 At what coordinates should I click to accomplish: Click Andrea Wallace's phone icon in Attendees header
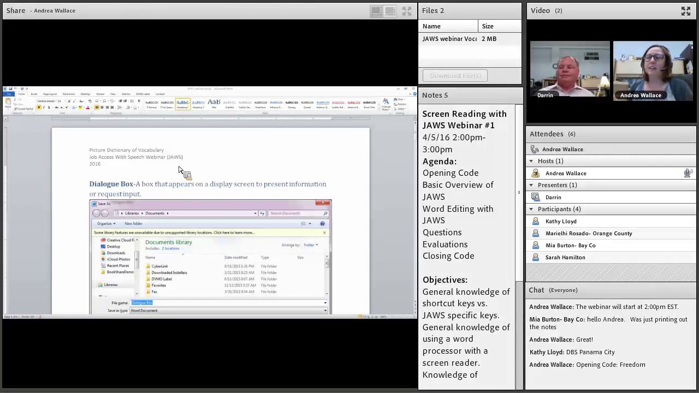(x=535, y=149)
